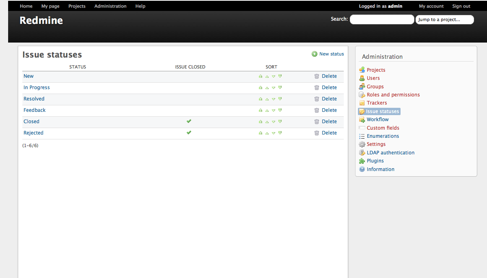Add a New status

click(328, 54)
